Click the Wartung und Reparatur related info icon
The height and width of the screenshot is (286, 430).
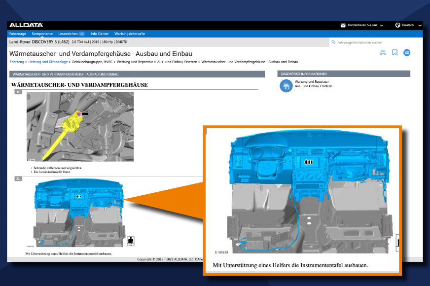286,86
